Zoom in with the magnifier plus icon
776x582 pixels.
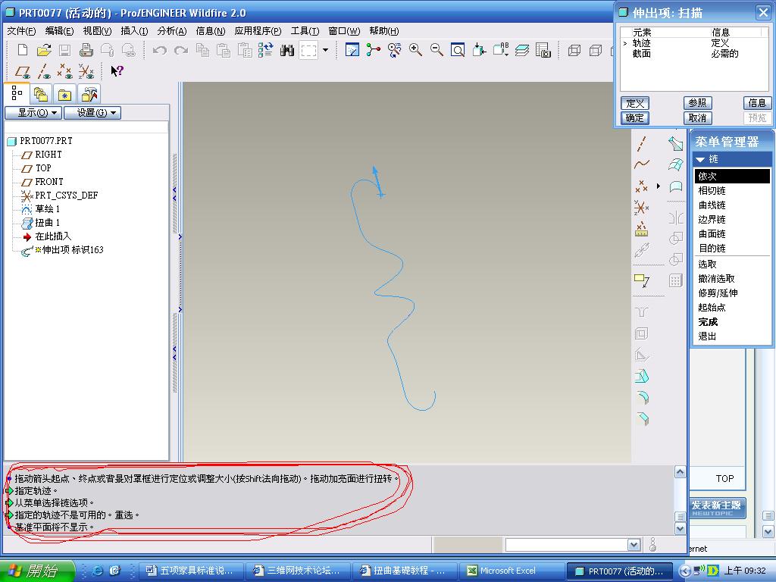coord(416,50)
